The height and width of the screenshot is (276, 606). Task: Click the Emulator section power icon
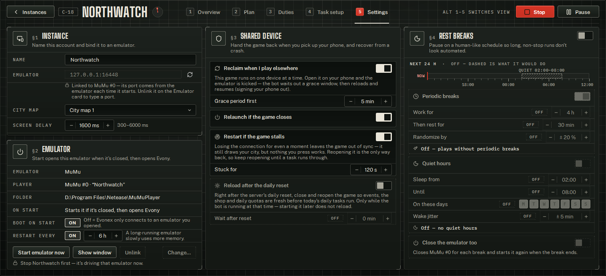tap(20, 152)
